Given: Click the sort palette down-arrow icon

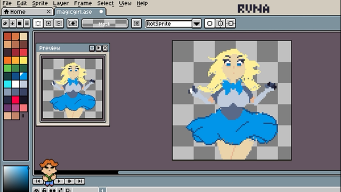Looking at the screenshot, I should (12, 23).
